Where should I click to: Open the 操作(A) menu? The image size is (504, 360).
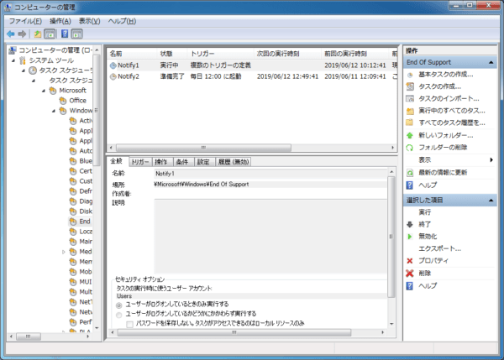pos(60,21)
